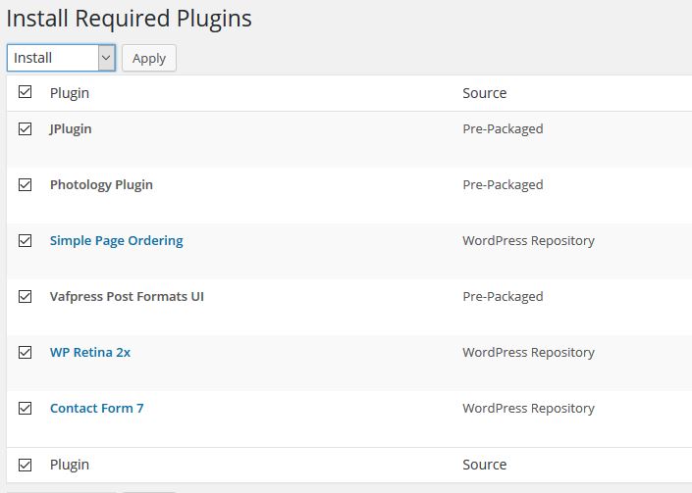Toggle select-all checkbox in table footer
Viewport: 692px width, 493px height.
coord(26,465)
